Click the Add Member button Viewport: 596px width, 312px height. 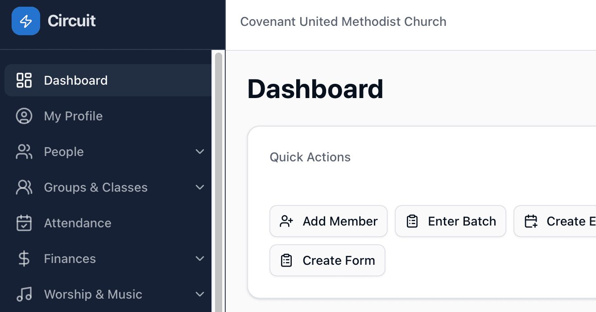tap(328, 221)
